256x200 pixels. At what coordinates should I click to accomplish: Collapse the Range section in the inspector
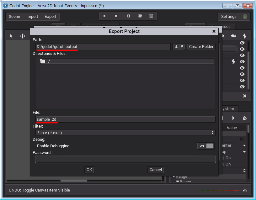pyautogui.click(x=174, y=177)
